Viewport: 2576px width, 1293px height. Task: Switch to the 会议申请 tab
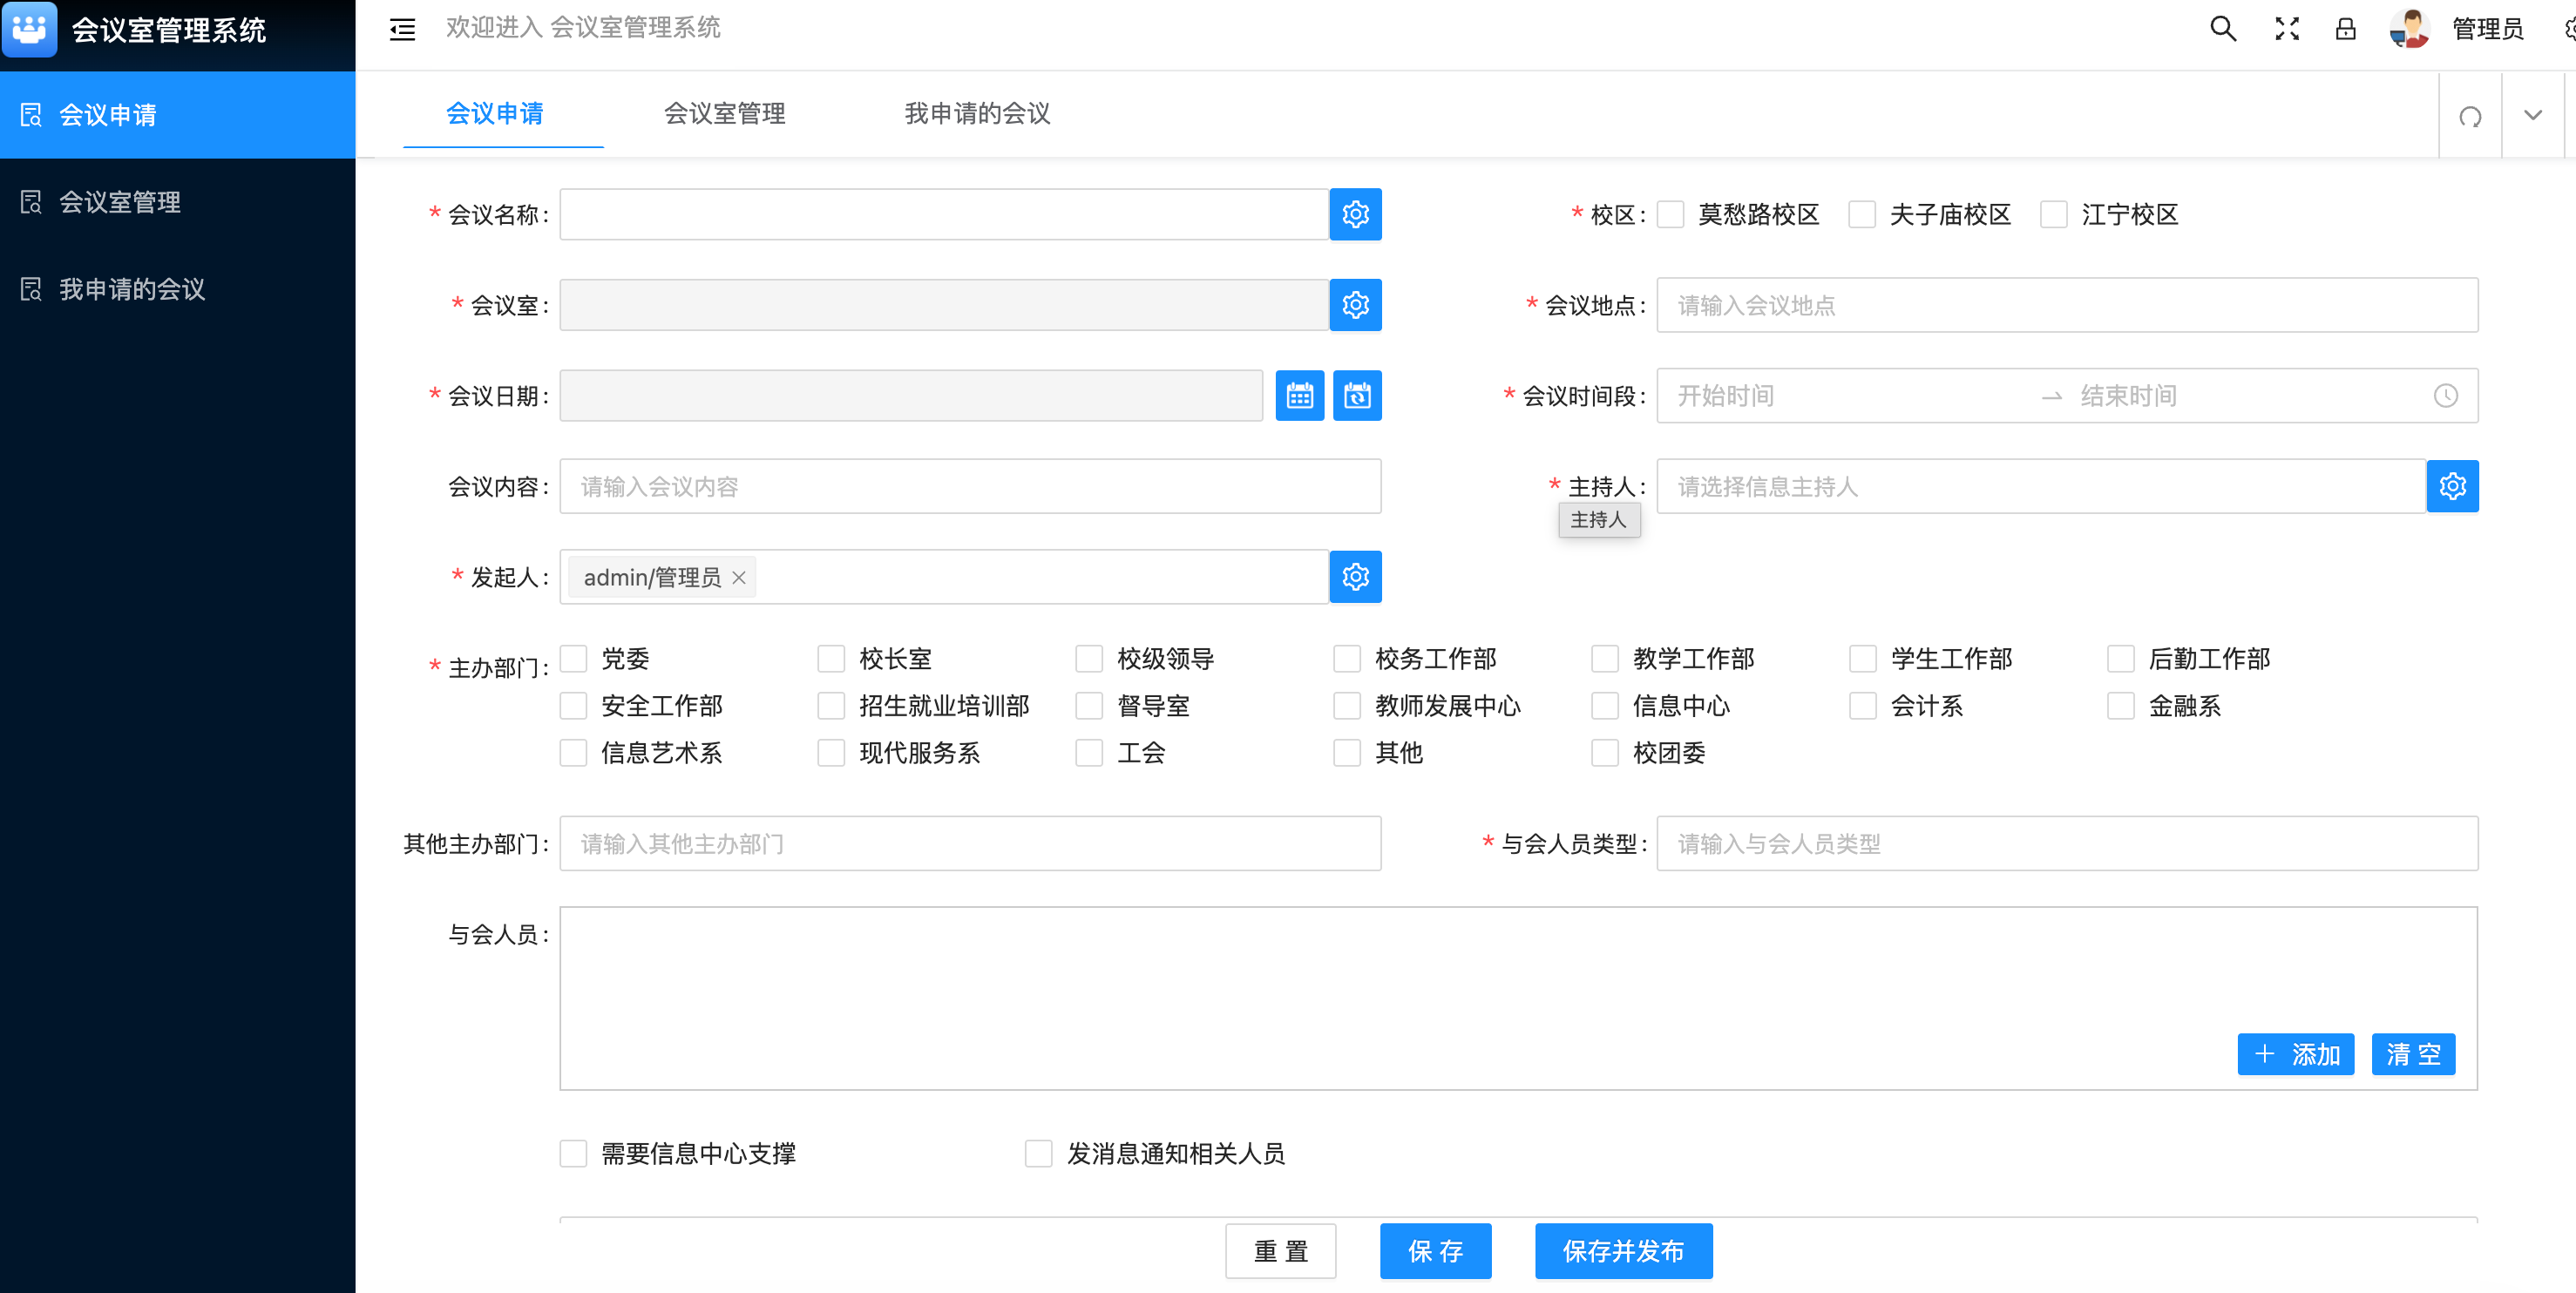click(x=495, y=114)
